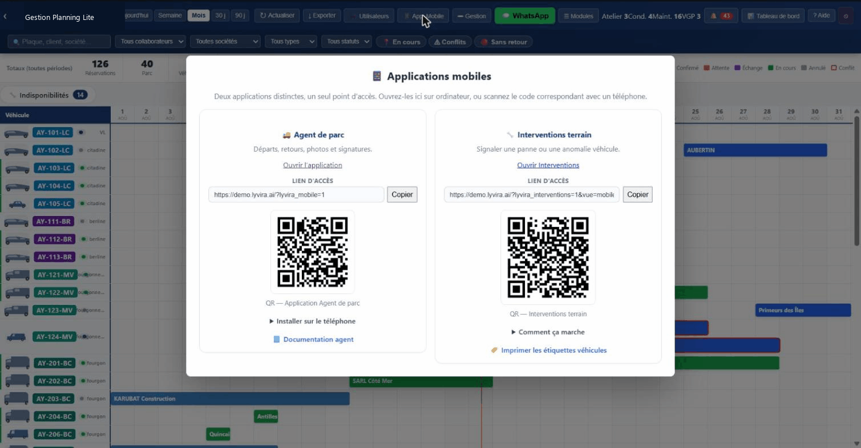Open the Ouvrir Interventions link
The width and height of the screenshot is (861, 448).
(x=548, y=165)
